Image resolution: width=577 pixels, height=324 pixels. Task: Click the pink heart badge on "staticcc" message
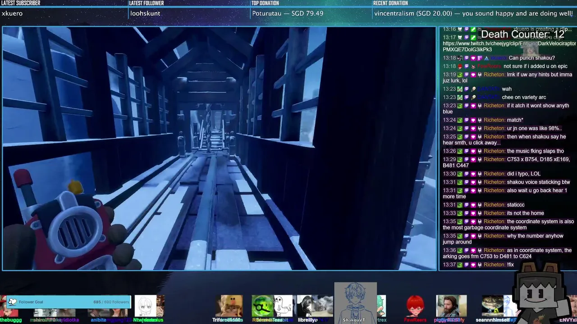[473, 205]
